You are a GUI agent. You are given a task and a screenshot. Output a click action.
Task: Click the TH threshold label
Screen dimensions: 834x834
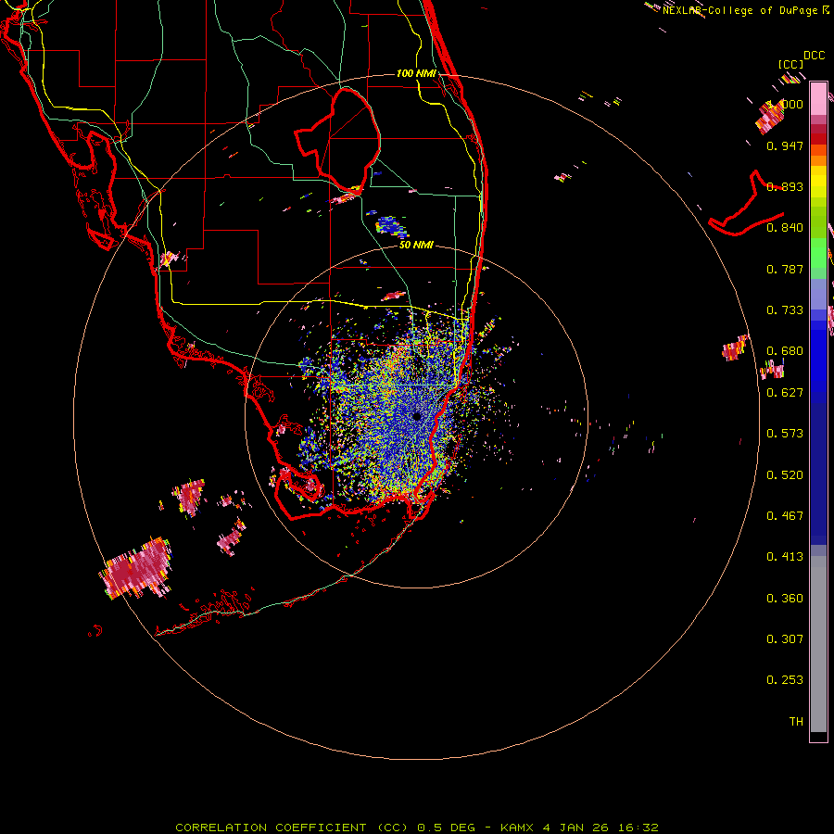point(796,722)
